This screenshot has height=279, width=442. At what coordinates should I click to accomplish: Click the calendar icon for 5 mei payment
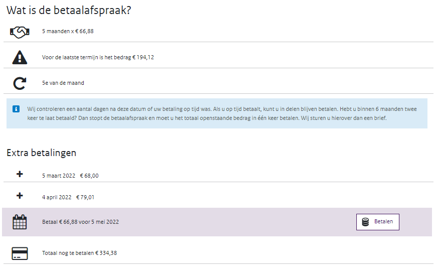(x=20, y=222)
